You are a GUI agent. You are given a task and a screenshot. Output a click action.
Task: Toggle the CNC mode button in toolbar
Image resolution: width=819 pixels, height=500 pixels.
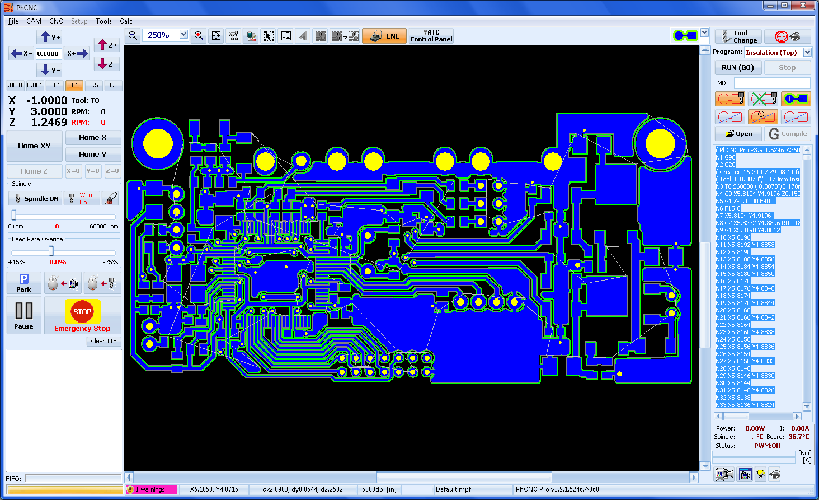(x=384, y=36)
